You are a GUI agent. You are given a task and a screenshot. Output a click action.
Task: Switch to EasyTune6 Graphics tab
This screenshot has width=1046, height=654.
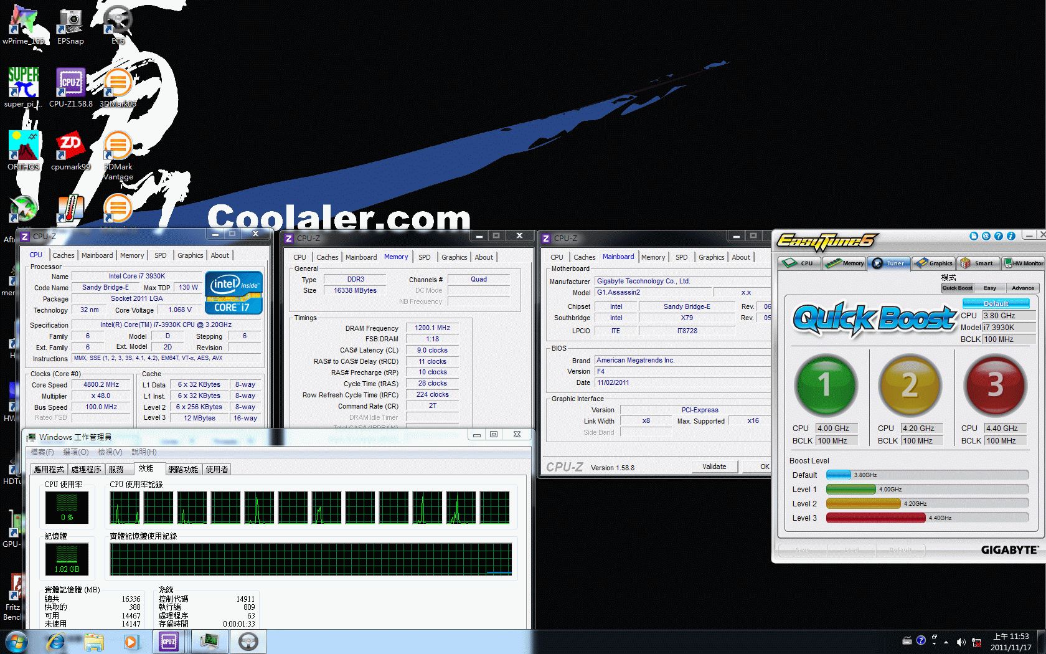tap(933, 263)
